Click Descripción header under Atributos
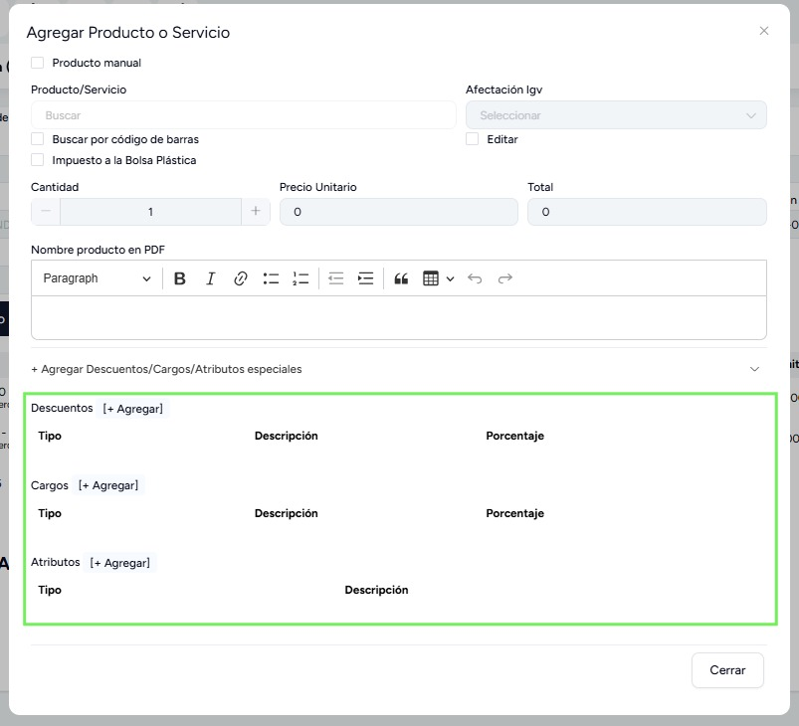The height and width of the screenshot is (726, 799). click(376, 590)
